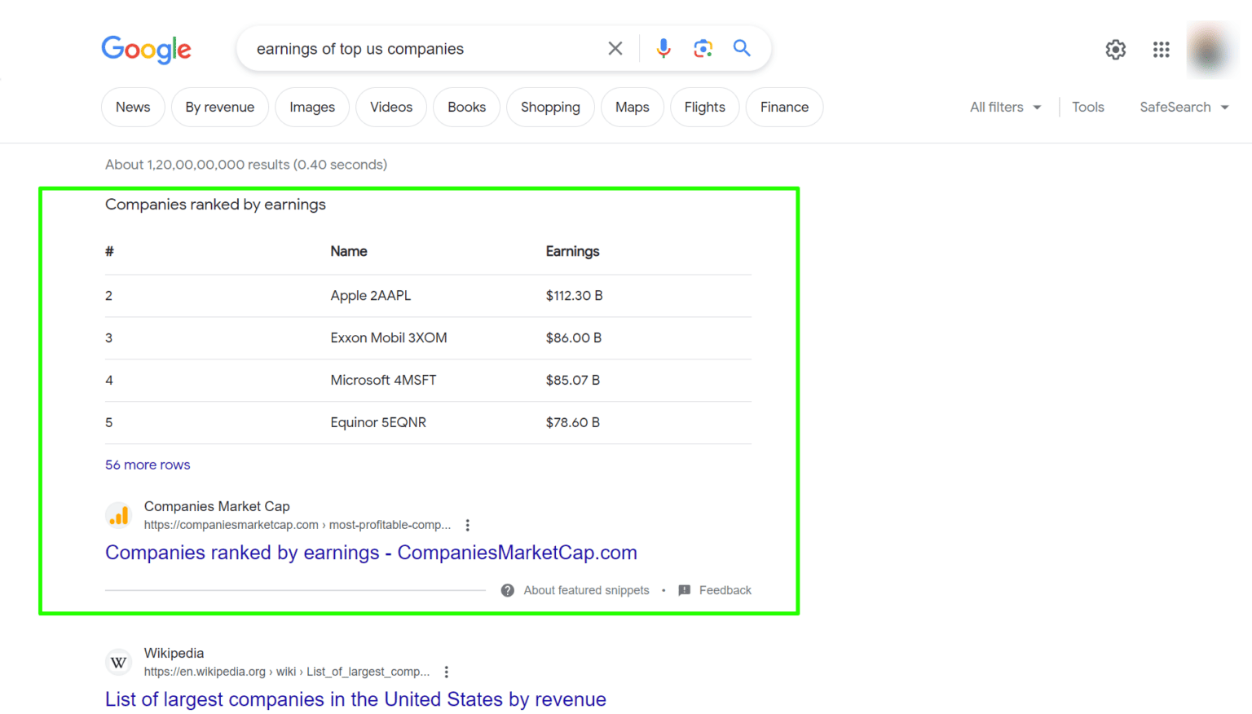Image resolution: width=1252 pixels, height=714 pixels.
Task: Switch to the News tab
Action: pyautogui.click(x=132, y=107)
